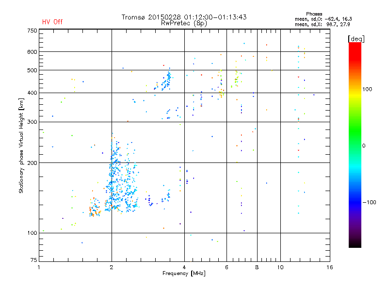Click the 'Stationary phase Virtual Height [km]' axis label

click(x=21, y=146)
